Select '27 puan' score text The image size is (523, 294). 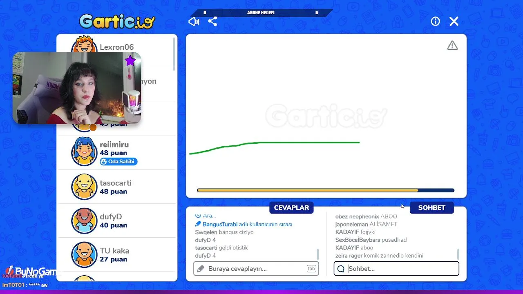click(113, 259)
